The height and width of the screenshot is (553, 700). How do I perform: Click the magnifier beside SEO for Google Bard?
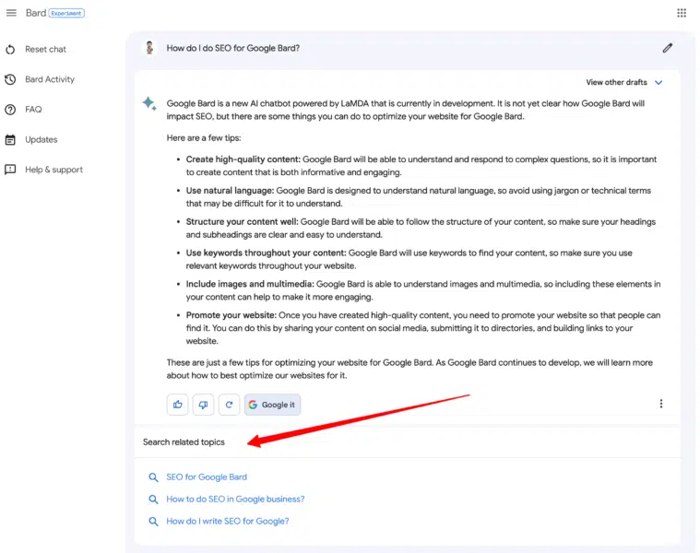point(153,477)
